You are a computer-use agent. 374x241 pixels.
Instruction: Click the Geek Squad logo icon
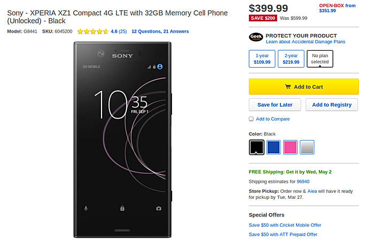pyautogui.click(x=256, y=37)
